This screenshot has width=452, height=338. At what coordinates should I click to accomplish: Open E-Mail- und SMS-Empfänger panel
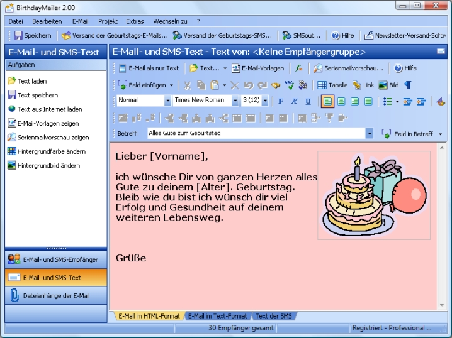pos(55,259)
